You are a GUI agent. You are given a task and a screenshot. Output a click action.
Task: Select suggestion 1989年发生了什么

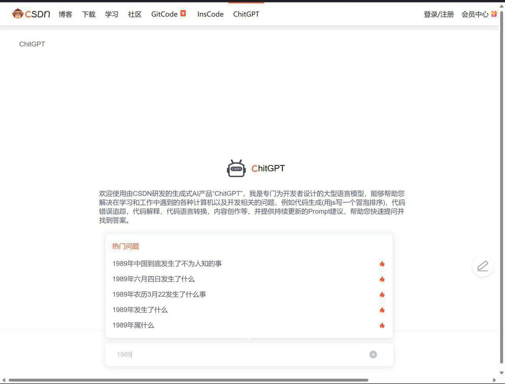[x=249, y=310]
